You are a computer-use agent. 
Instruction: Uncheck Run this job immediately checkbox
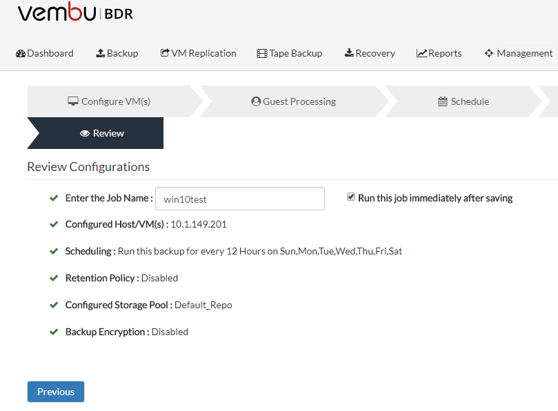pyautogui.click(x=351, y=197)
